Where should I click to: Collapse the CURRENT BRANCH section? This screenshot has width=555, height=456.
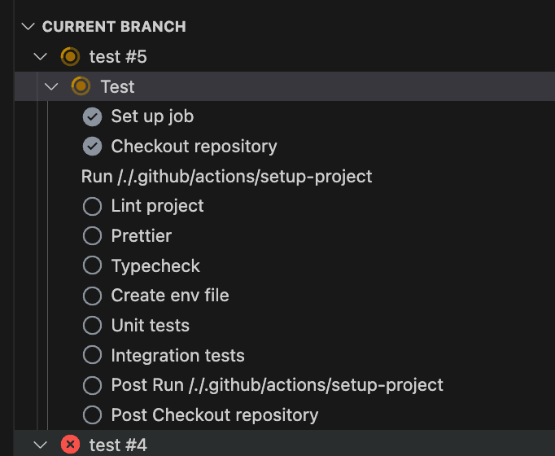pyautogui.click(x=29, y=27)
